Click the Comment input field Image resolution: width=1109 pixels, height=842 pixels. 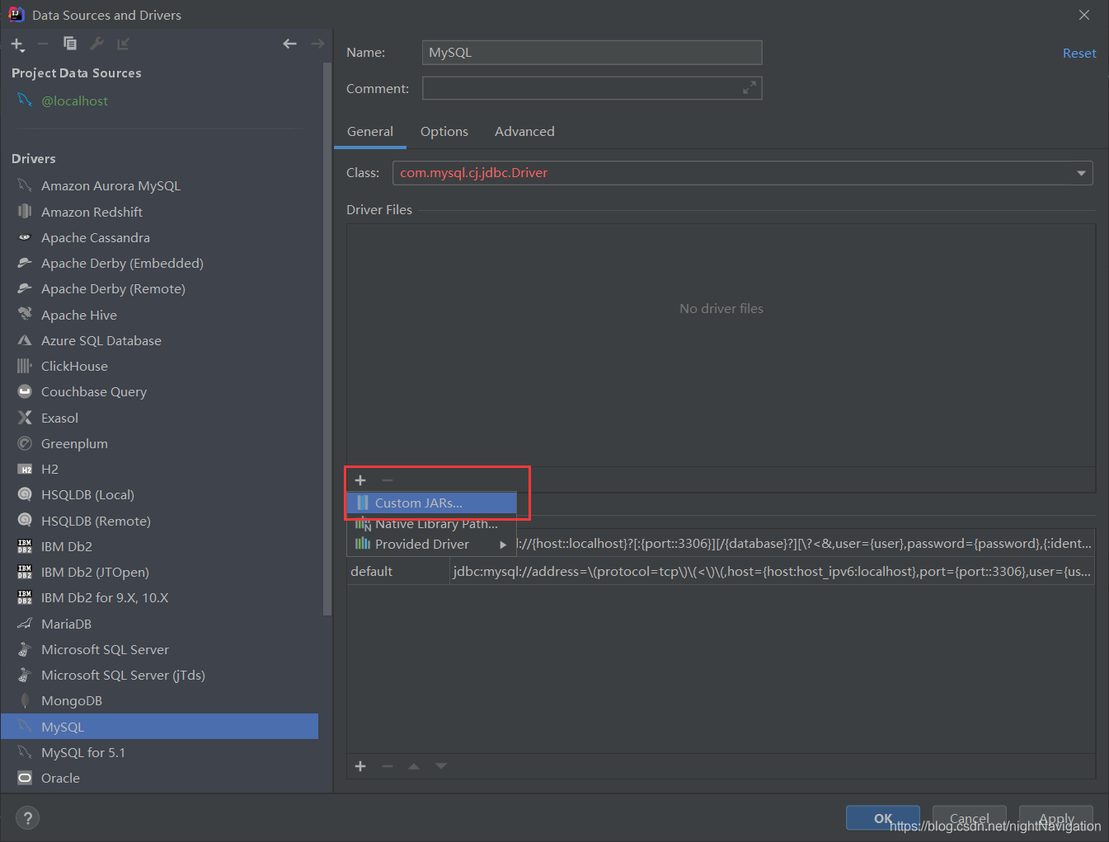click(592, 88)
